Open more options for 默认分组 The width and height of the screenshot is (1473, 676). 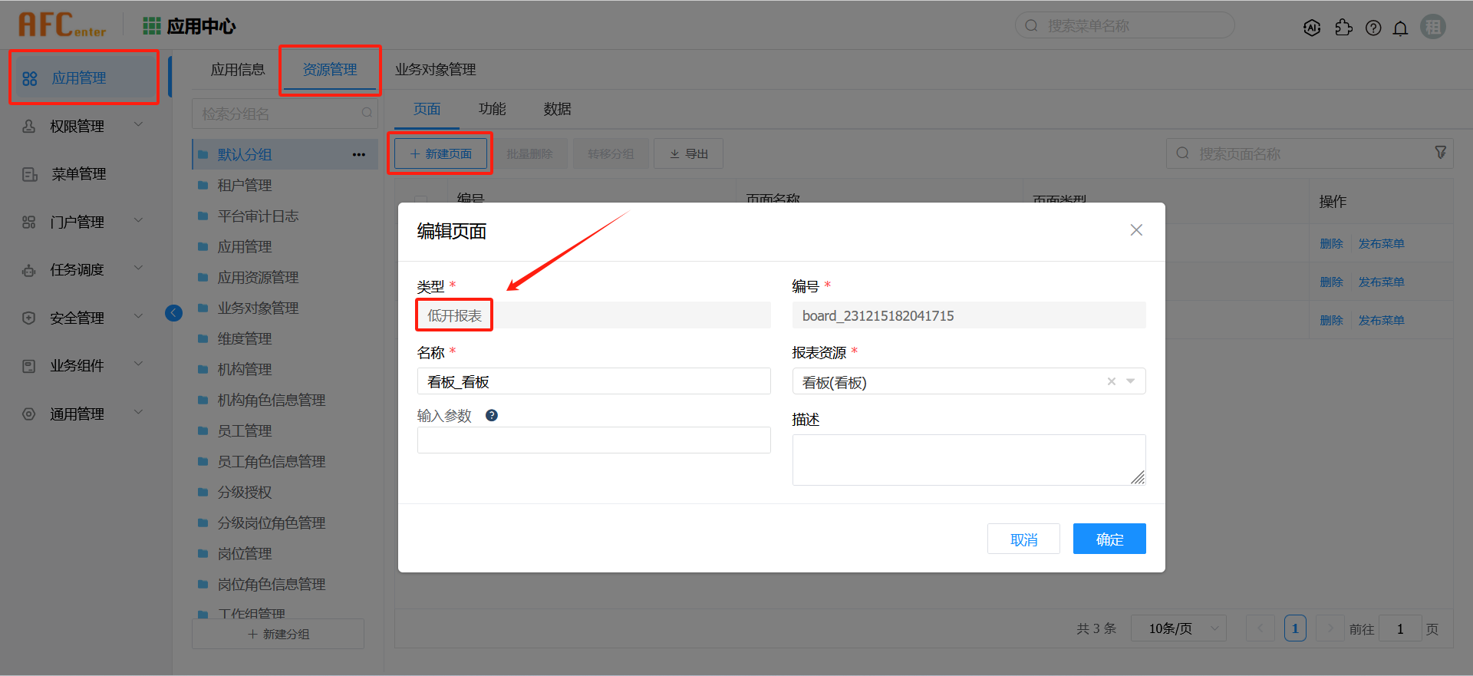point(358,154)
